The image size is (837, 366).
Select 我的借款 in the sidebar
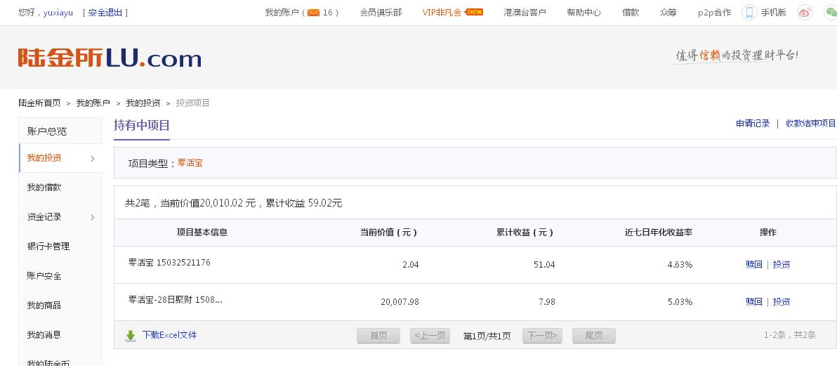pyautogui.click(x=44, y=188)
